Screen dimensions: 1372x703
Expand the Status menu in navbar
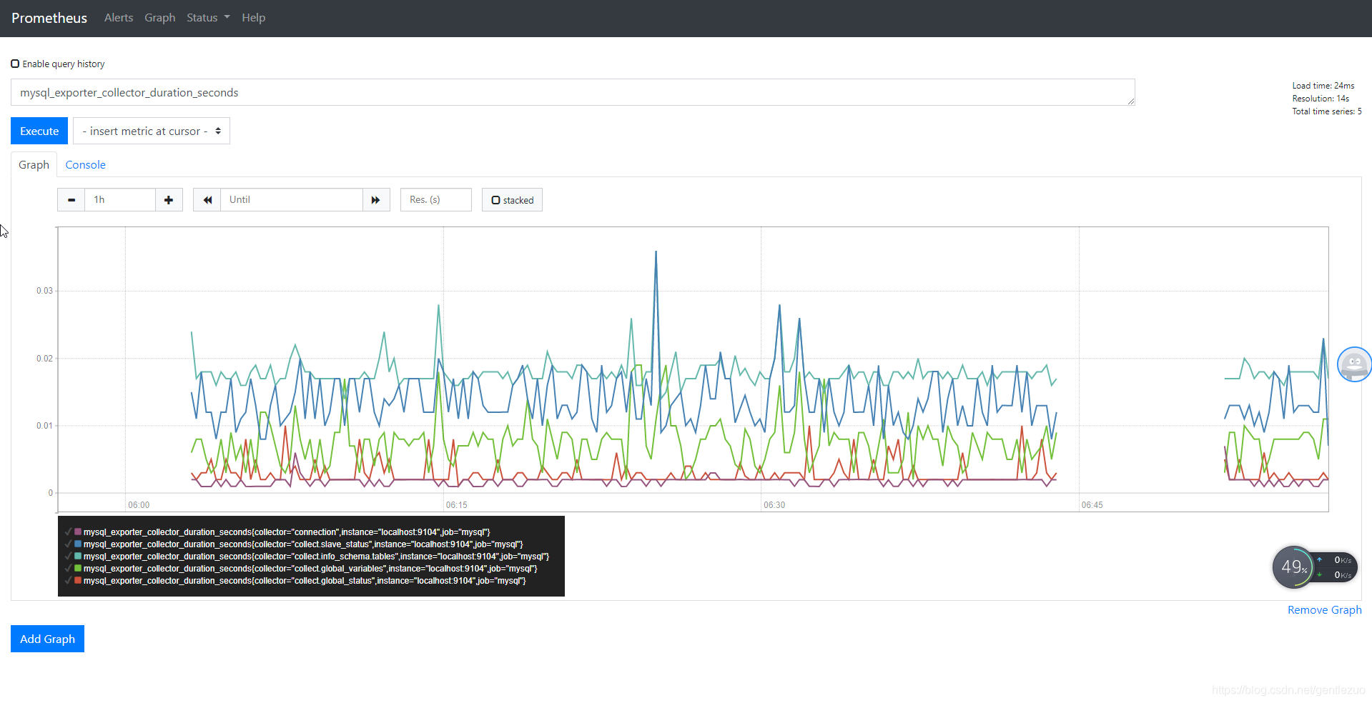pyautogui.click(x=208, y=18)
